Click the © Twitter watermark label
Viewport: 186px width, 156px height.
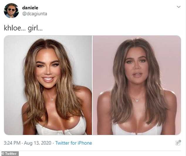(x=9, y=154)
